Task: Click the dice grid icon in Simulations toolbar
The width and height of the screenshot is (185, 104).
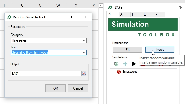Action: (x=116, y=64)
